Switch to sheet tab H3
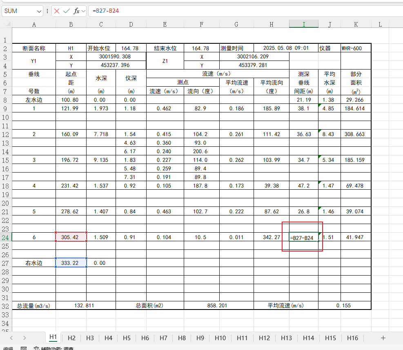The height and width of the screenshot is (350, 403). pos(90,338)
